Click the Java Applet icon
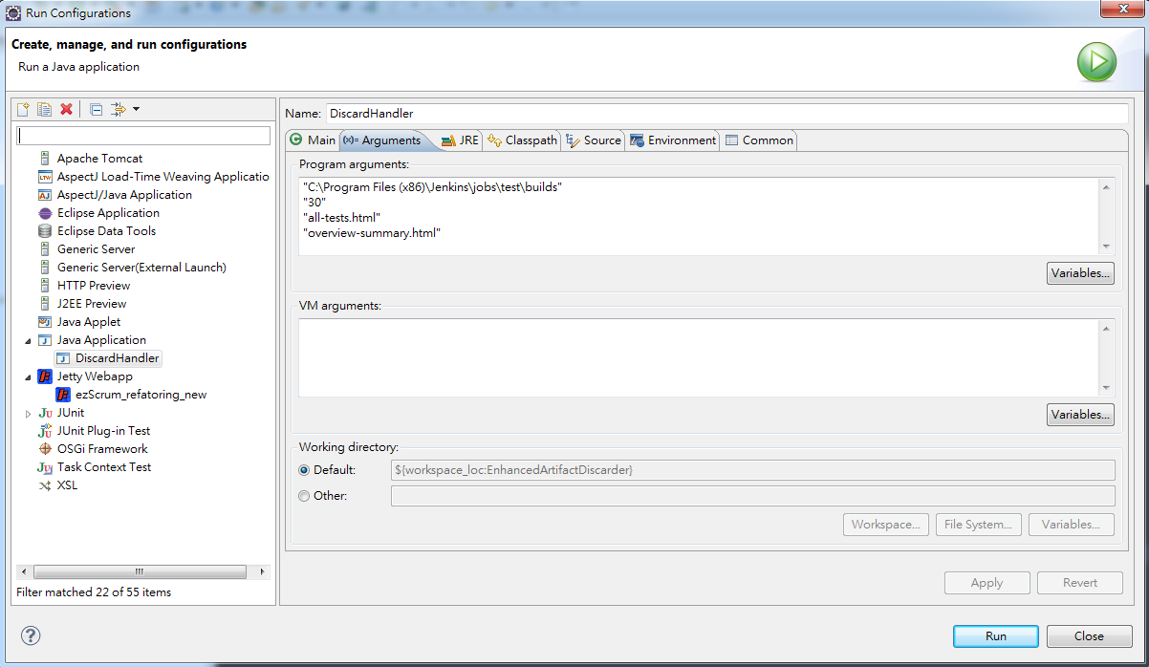The height and width of the screenshot is (667, 1149). [x=45, y=322]
